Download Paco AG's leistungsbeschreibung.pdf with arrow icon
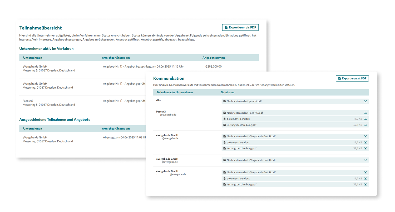Screen dimensions: 395x212 click(x=366, y=125)
